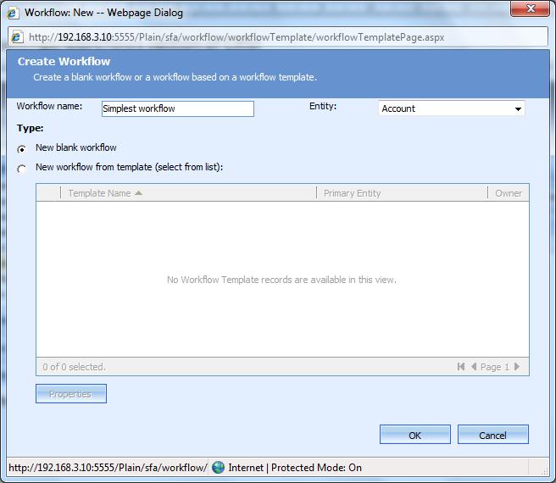
Task: Click the previous page arrow in grid footer
Action: (x=474, y=367)
